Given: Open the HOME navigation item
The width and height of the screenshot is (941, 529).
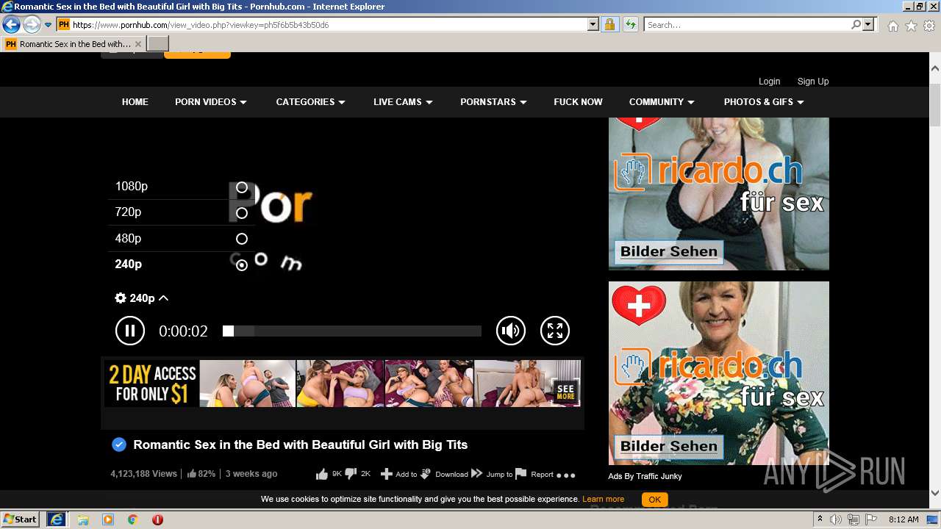Looking at the screenshot, I should [x=135, y=102].
